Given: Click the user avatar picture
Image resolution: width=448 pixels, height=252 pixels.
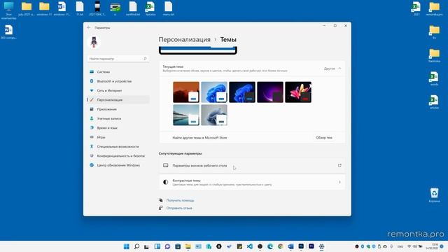Looking at the screenshot, I should [94, 42].
